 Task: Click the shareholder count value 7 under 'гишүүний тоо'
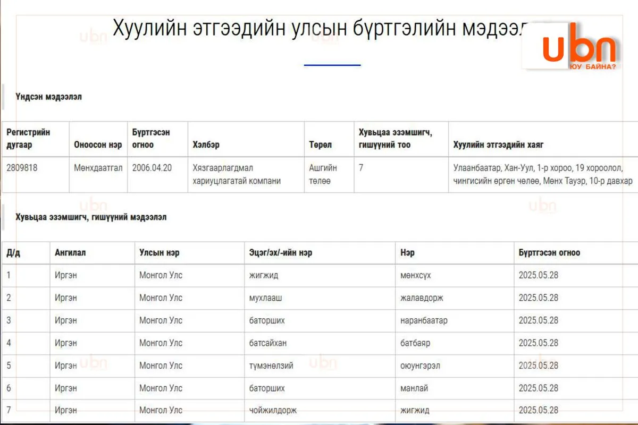(361, 168)
